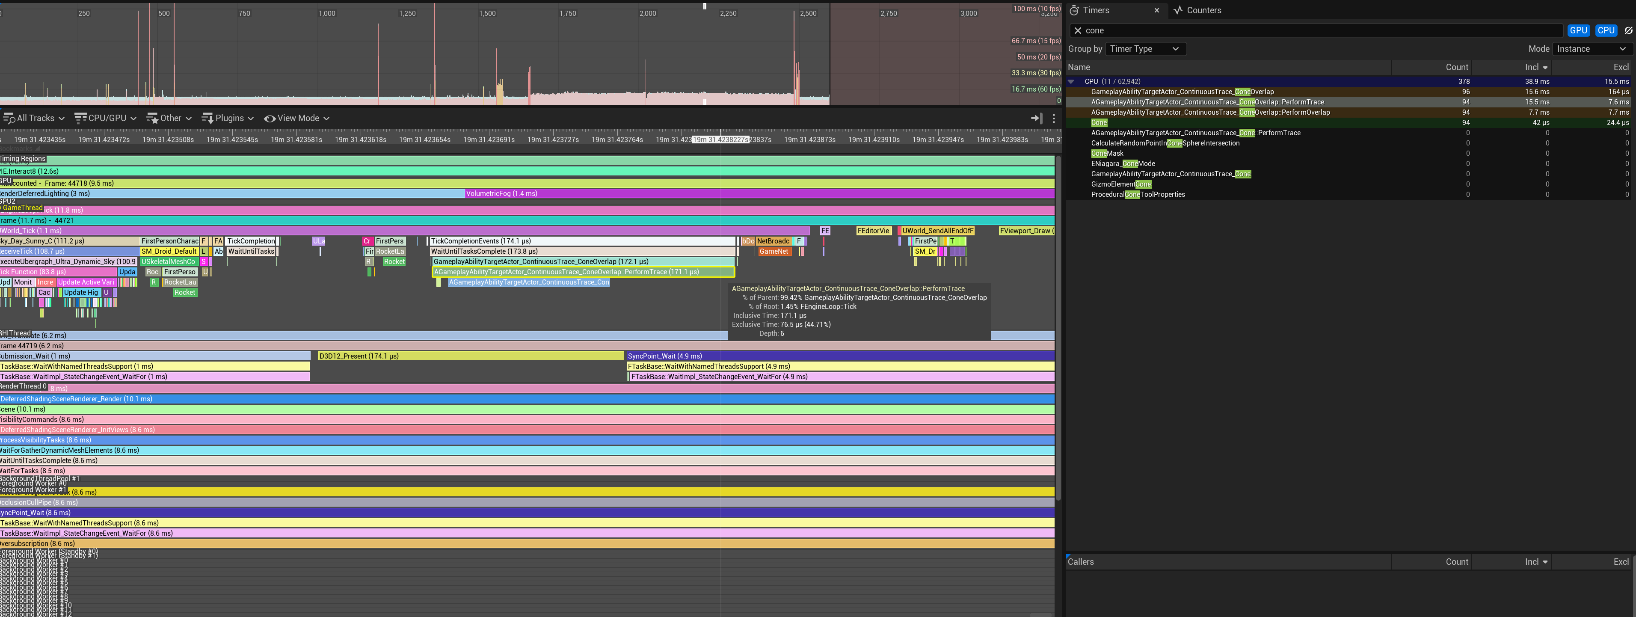The image size is (1636, 617).
Task: Select the 'Cone' timer row
Action: click(1349, 123)
